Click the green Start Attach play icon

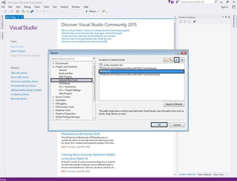tap(87, 11)
